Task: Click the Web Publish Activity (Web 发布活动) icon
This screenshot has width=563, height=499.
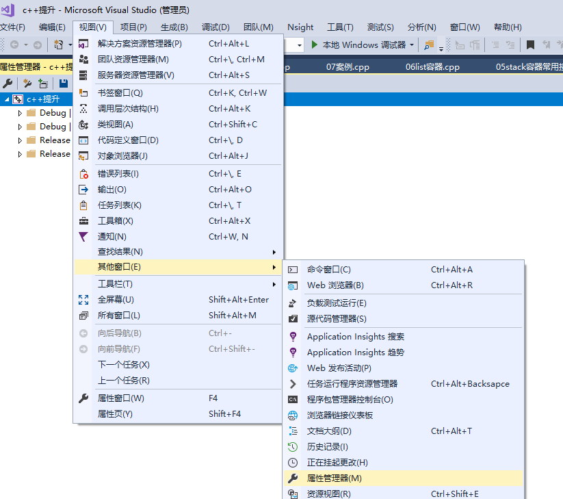Action: tap(293, 368)
